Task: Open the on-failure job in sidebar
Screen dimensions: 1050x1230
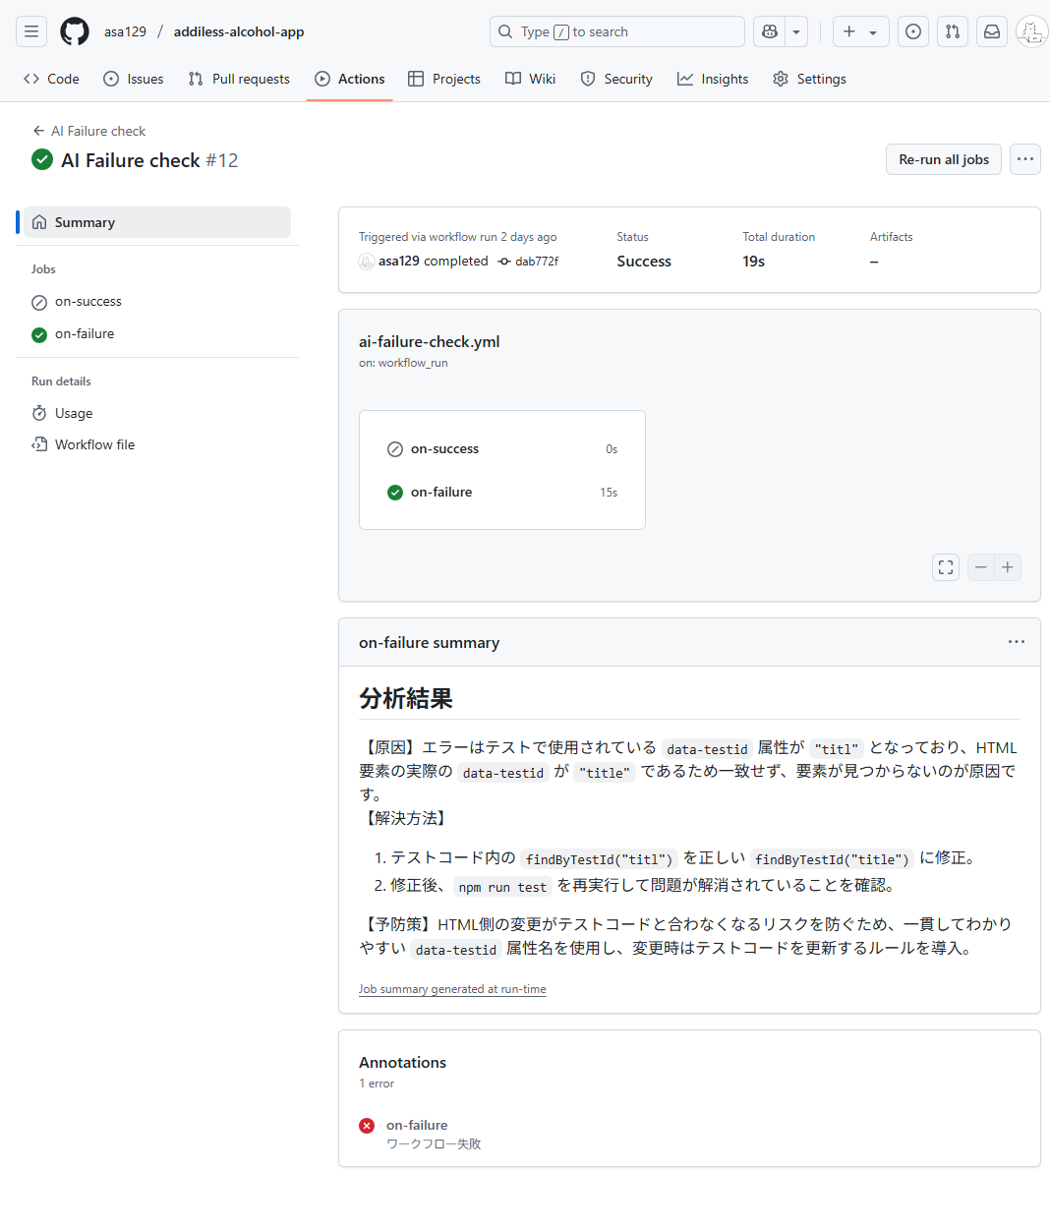Action: point(85,334)
